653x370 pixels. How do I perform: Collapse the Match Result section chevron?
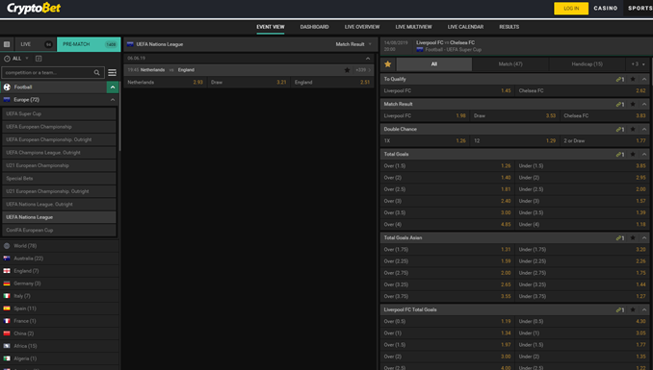point(644,104)
